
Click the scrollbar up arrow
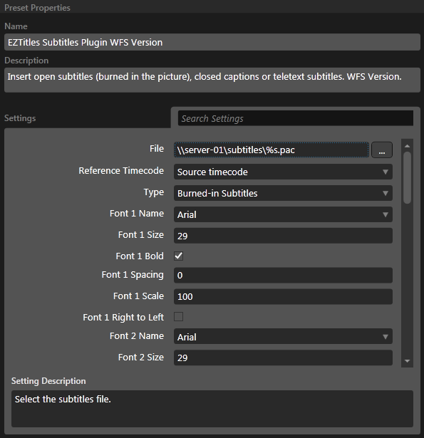(x=407, y=146)
